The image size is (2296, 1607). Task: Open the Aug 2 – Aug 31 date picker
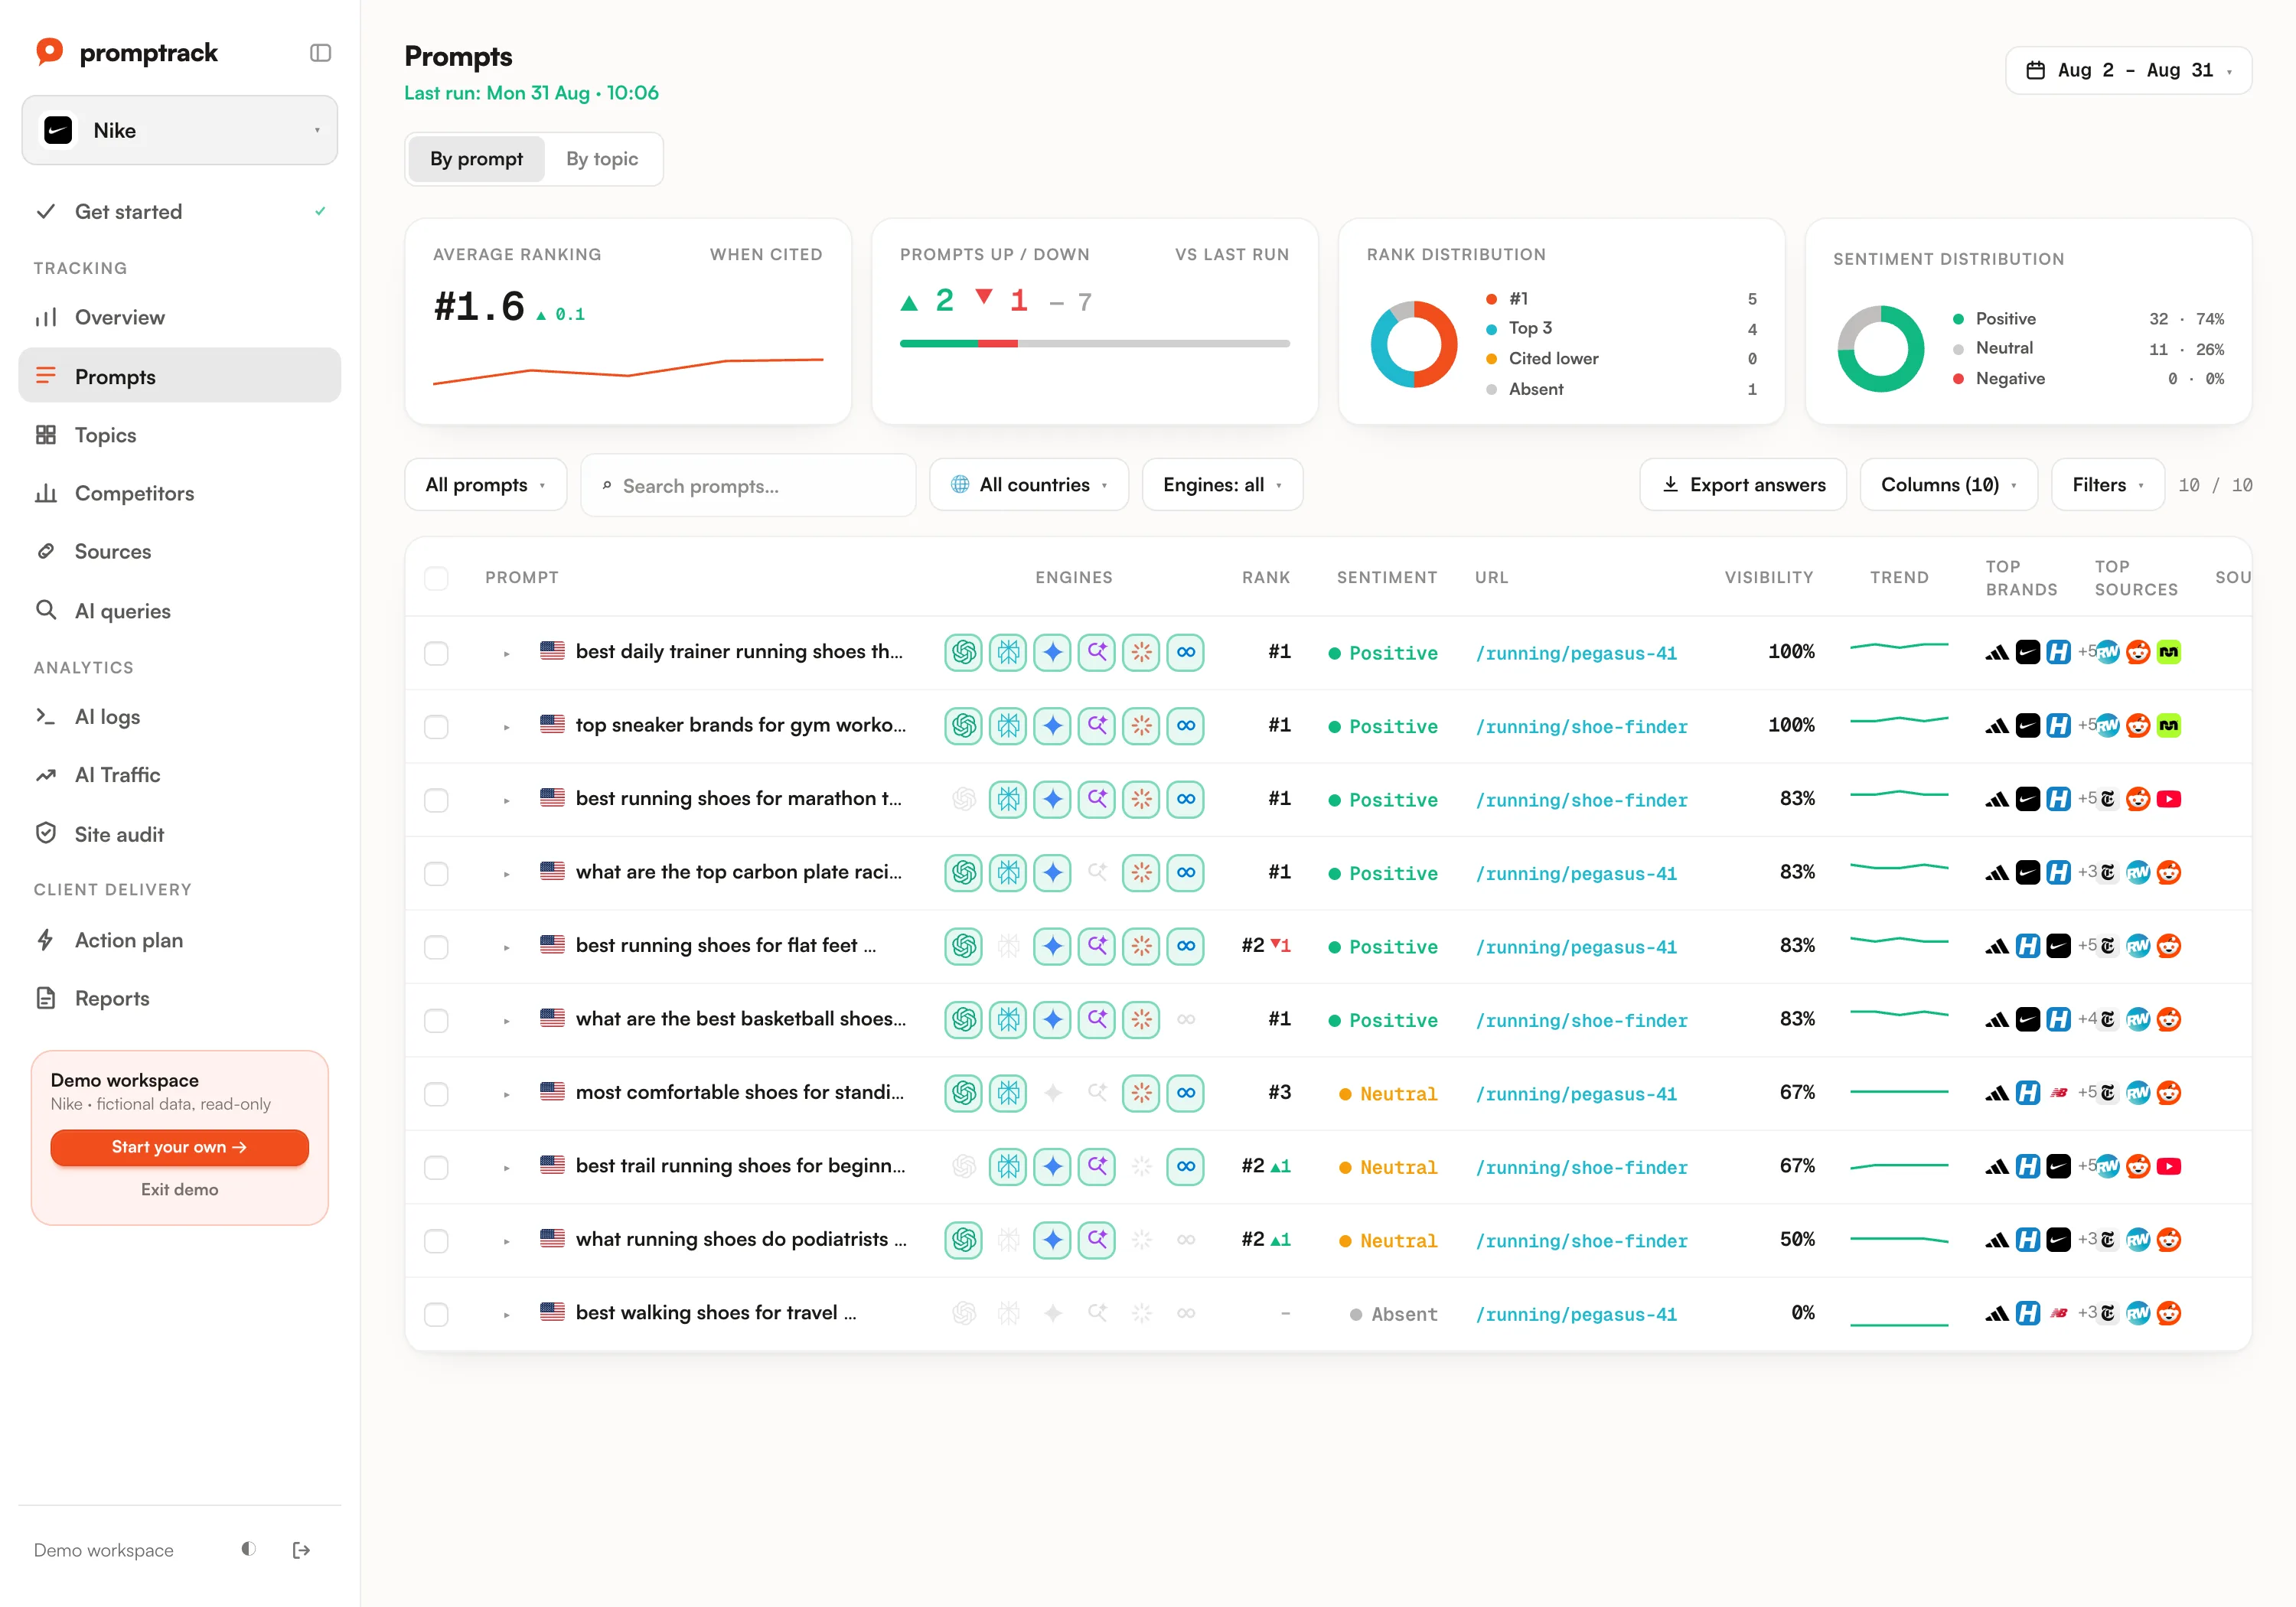point(2128,70)
